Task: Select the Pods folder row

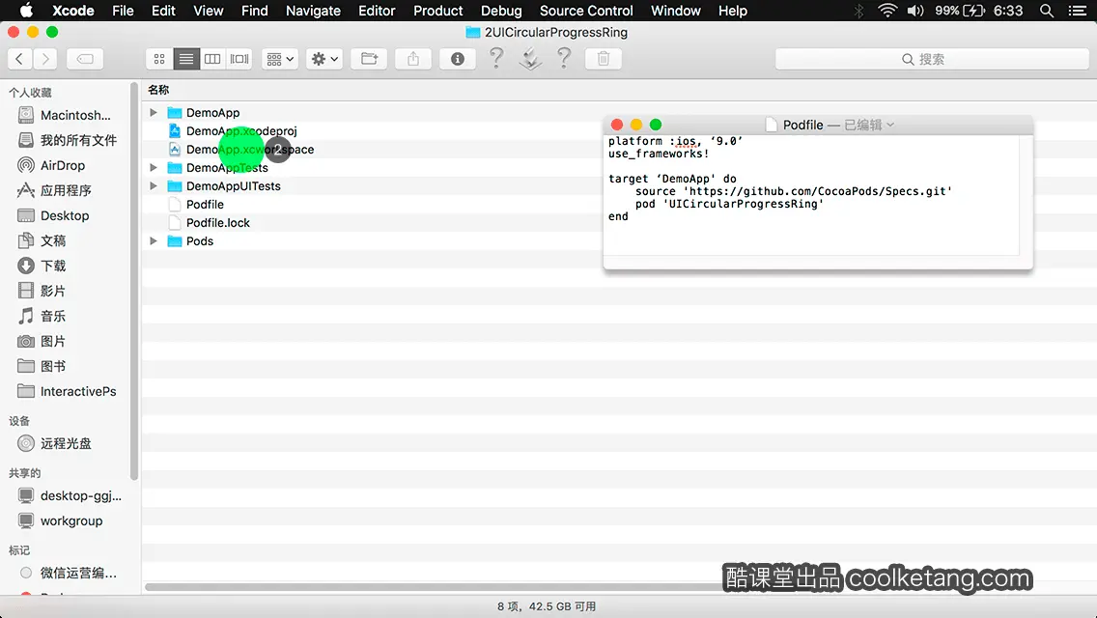Action: 199,240
